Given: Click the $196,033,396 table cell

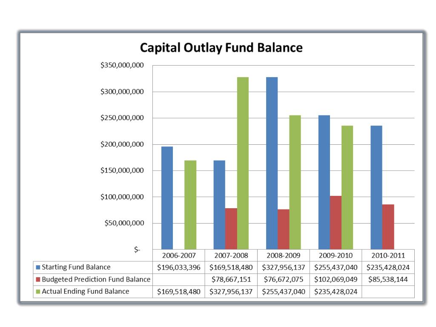Looking at the screenshot, I should [179, 267].
